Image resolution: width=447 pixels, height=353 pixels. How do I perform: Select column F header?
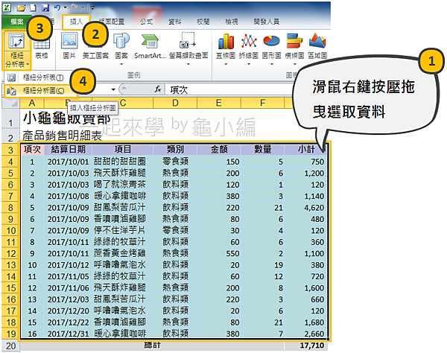coord(262,103)
